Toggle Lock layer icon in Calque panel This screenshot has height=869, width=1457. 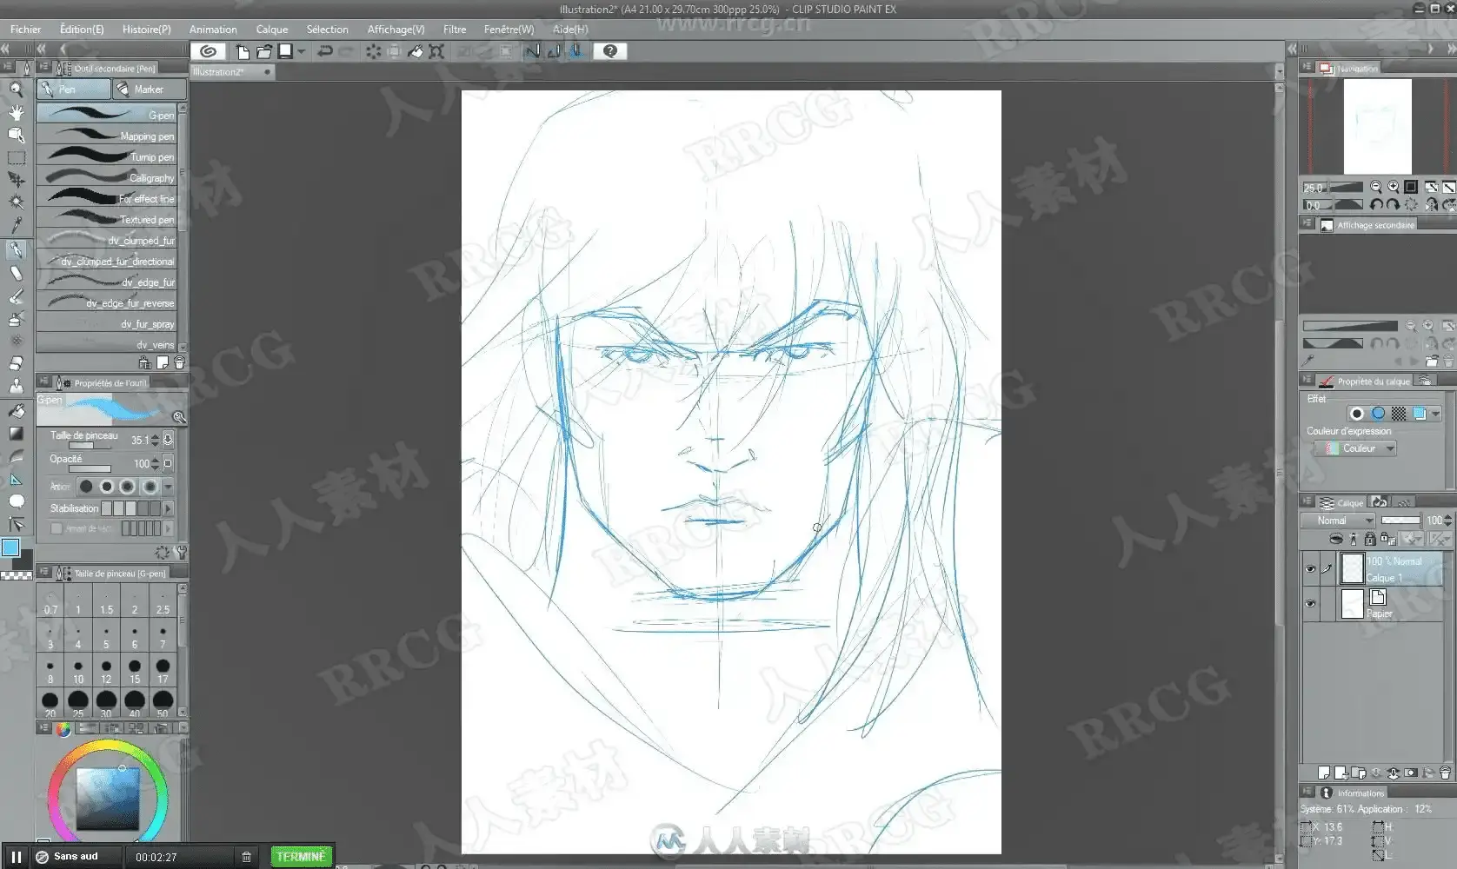[1369, 539]
